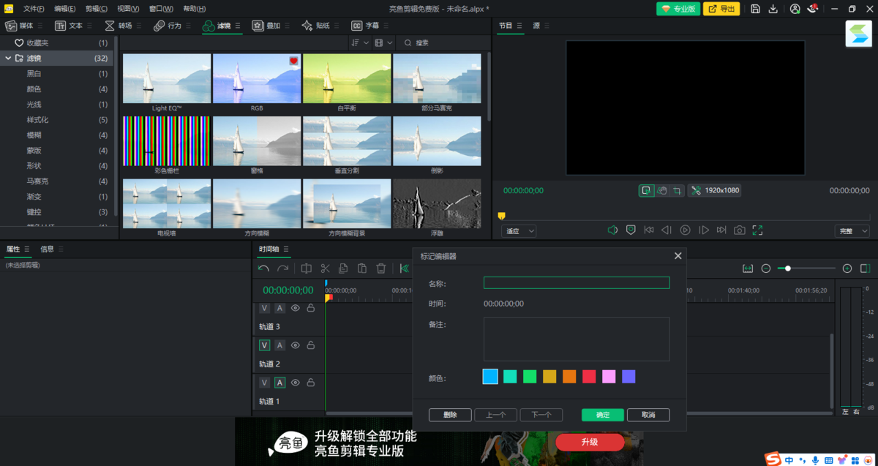Open the 属性 panel options menu

(x=27, y=249)
